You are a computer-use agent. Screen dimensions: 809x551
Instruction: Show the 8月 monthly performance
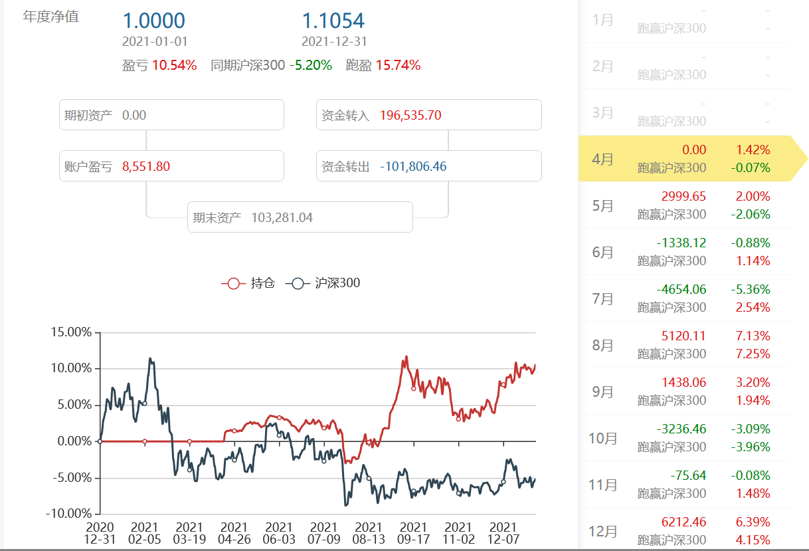coord(684,345)
